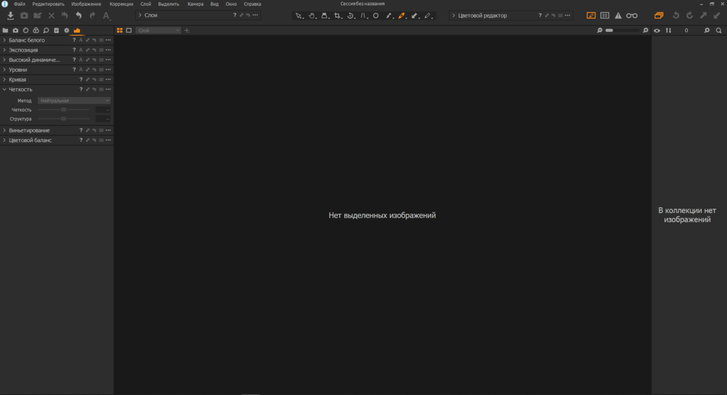Open presets list icon on Виньетирование
This screenshot has height=395, width=727.
pos(101,130)
